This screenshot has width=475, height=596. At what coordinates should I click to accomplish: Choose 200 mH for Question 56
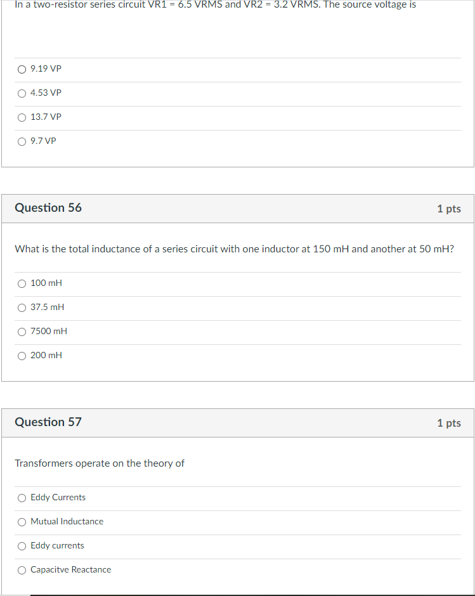point(22,356)
